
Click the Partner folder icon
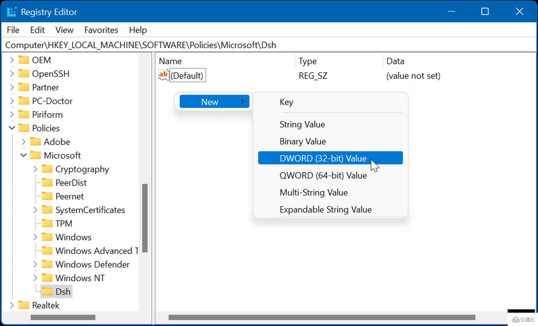coord(24,87)
